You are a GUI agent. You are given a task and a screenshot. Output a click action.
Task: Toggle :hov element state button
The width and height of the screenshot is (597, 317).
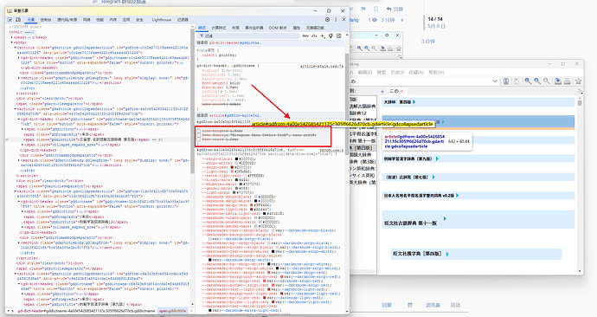pyautogui.click(x=305, y=36)
